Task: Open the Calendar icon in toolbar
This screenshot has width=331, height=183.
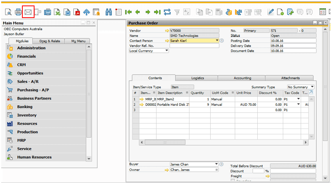Action: pos(322,12)
